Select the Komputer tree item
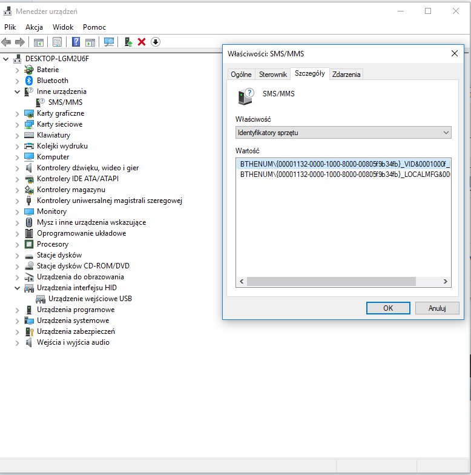 click(53, 157)
